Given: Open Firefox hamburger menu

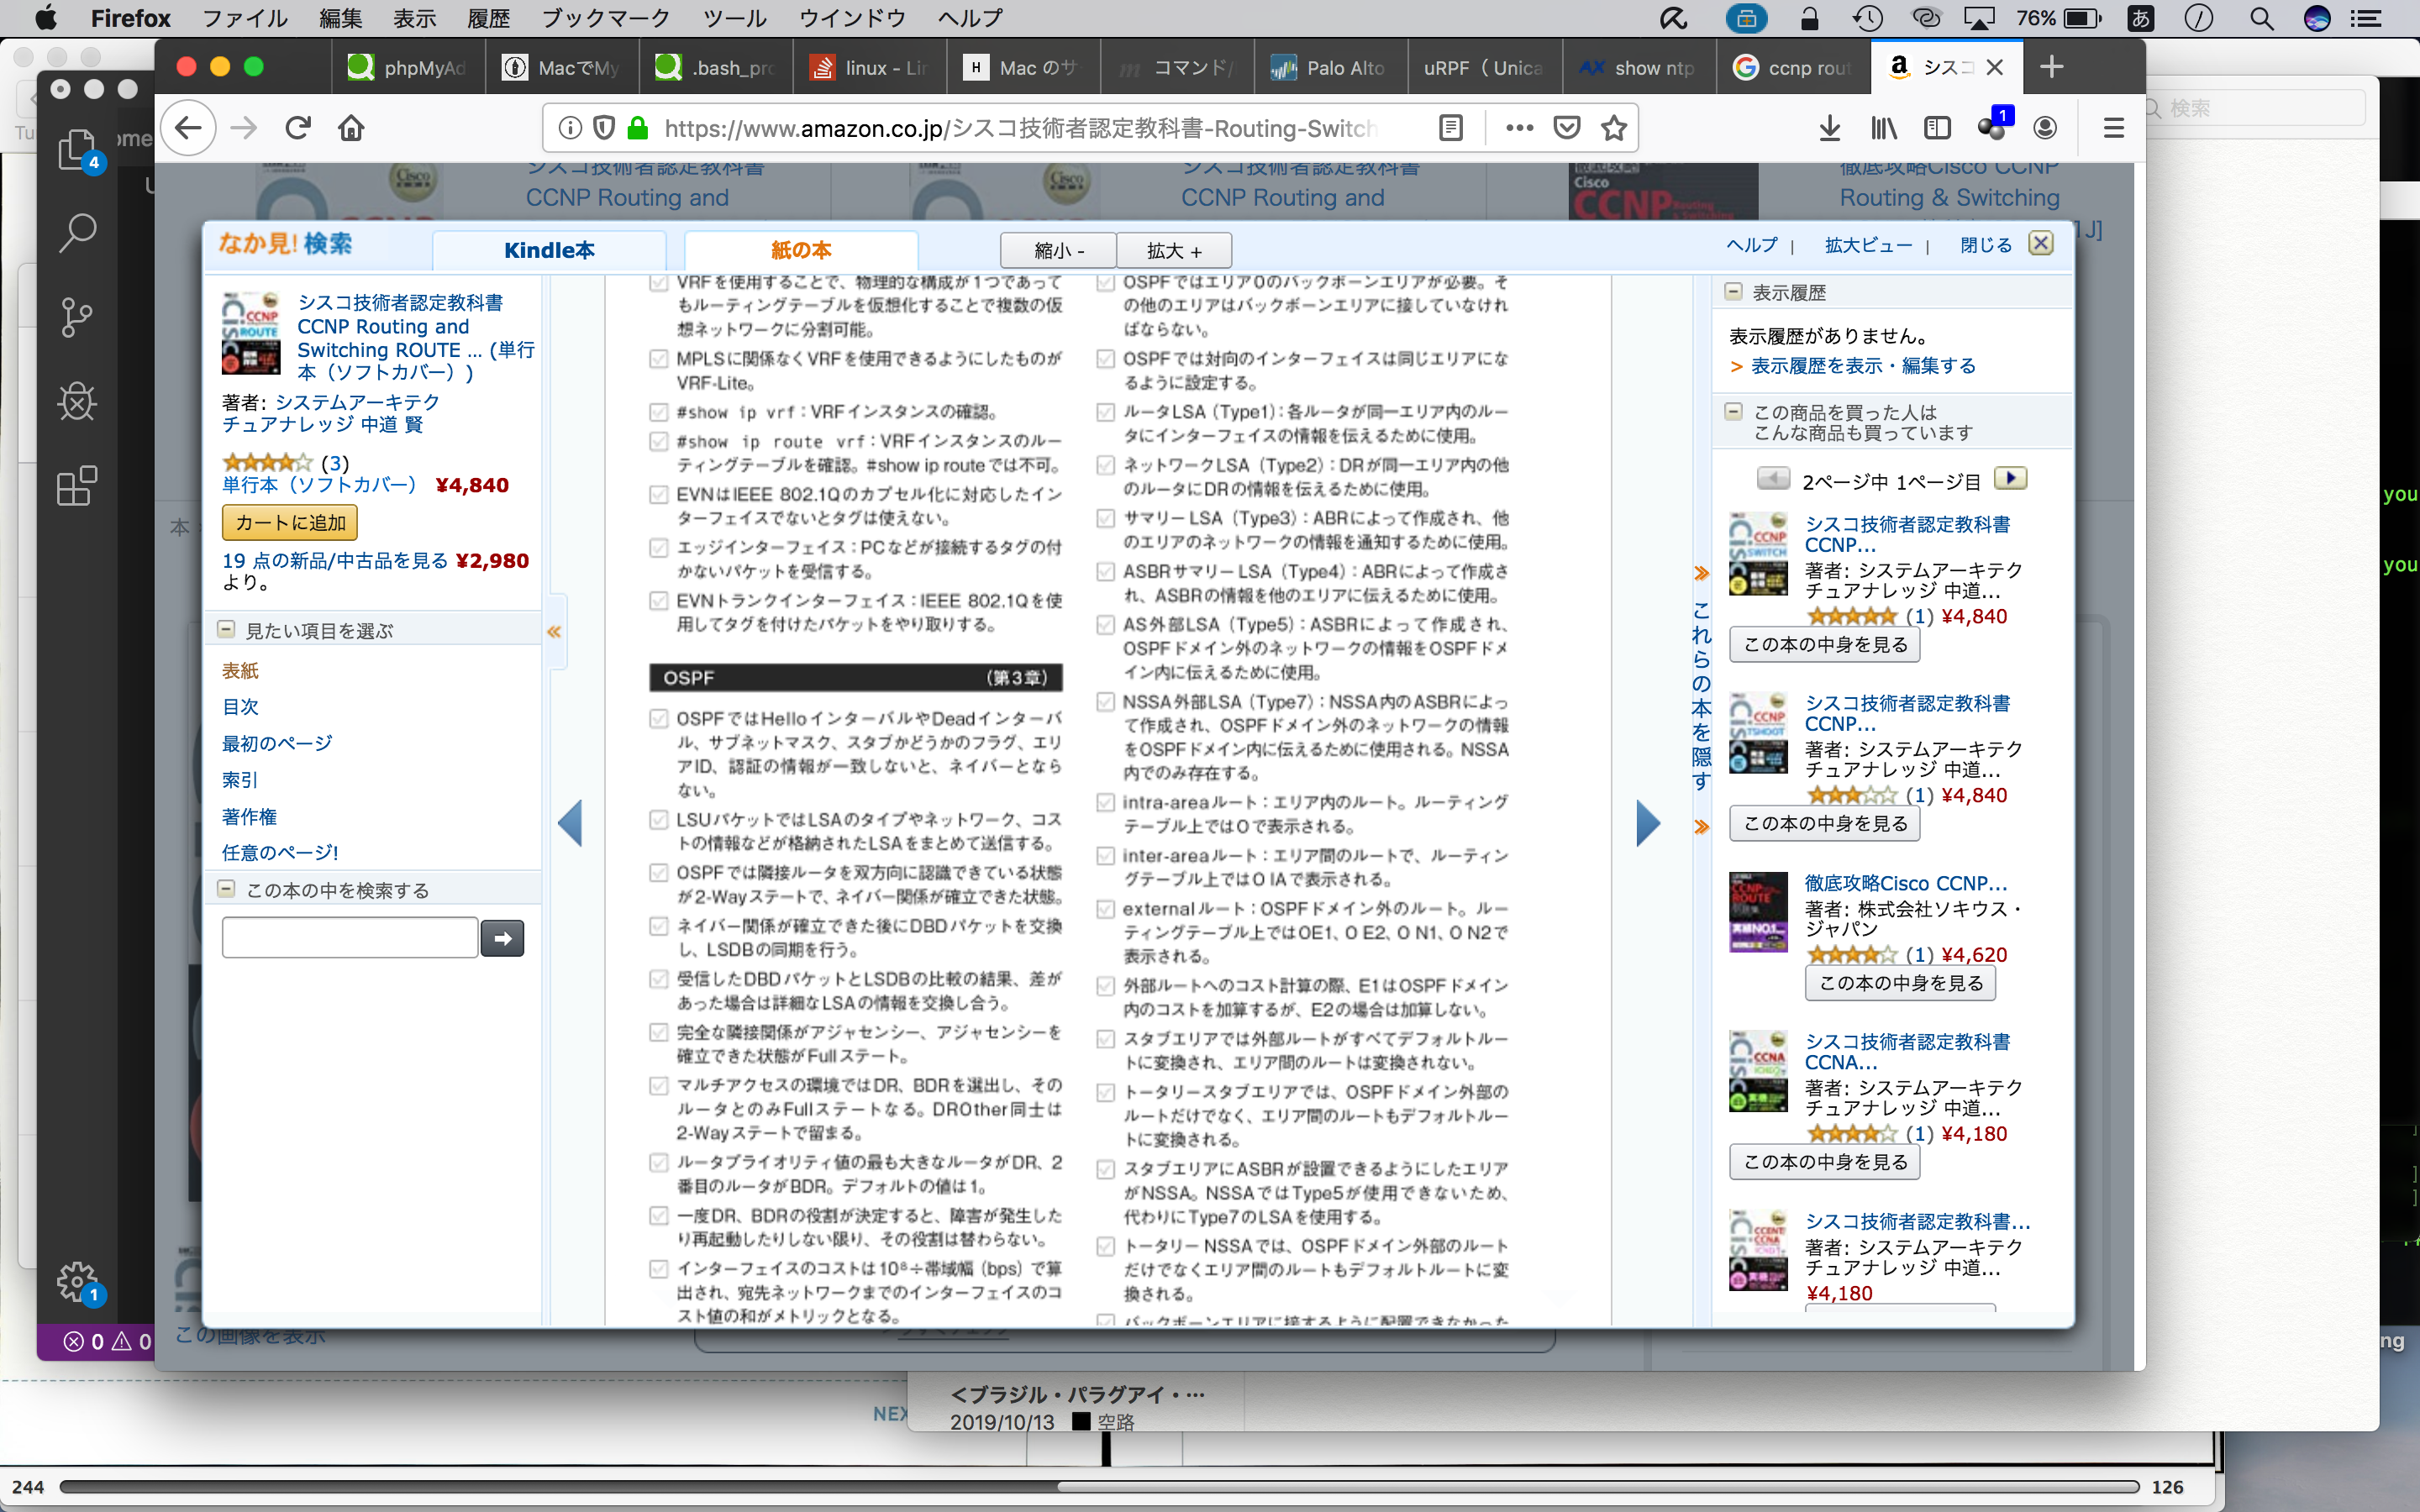Looking at the screenshot, I should pyautogui.click(x=2114, y=128).
